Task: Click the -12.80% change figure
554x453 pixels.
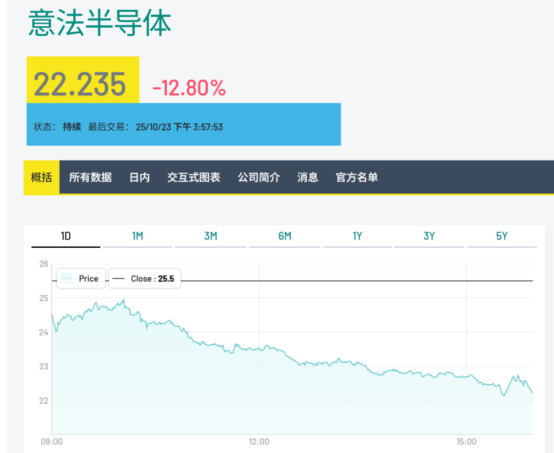Action: pyautogui.click(x=189, y=88)
